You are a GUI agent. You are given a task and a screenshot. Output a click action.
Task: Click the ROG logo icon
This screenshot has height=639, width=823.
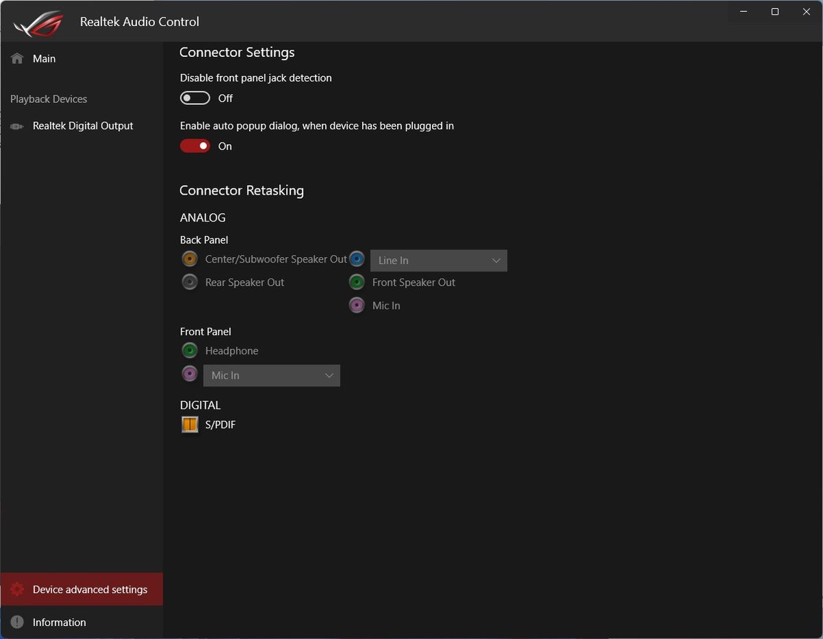[38, 23]
